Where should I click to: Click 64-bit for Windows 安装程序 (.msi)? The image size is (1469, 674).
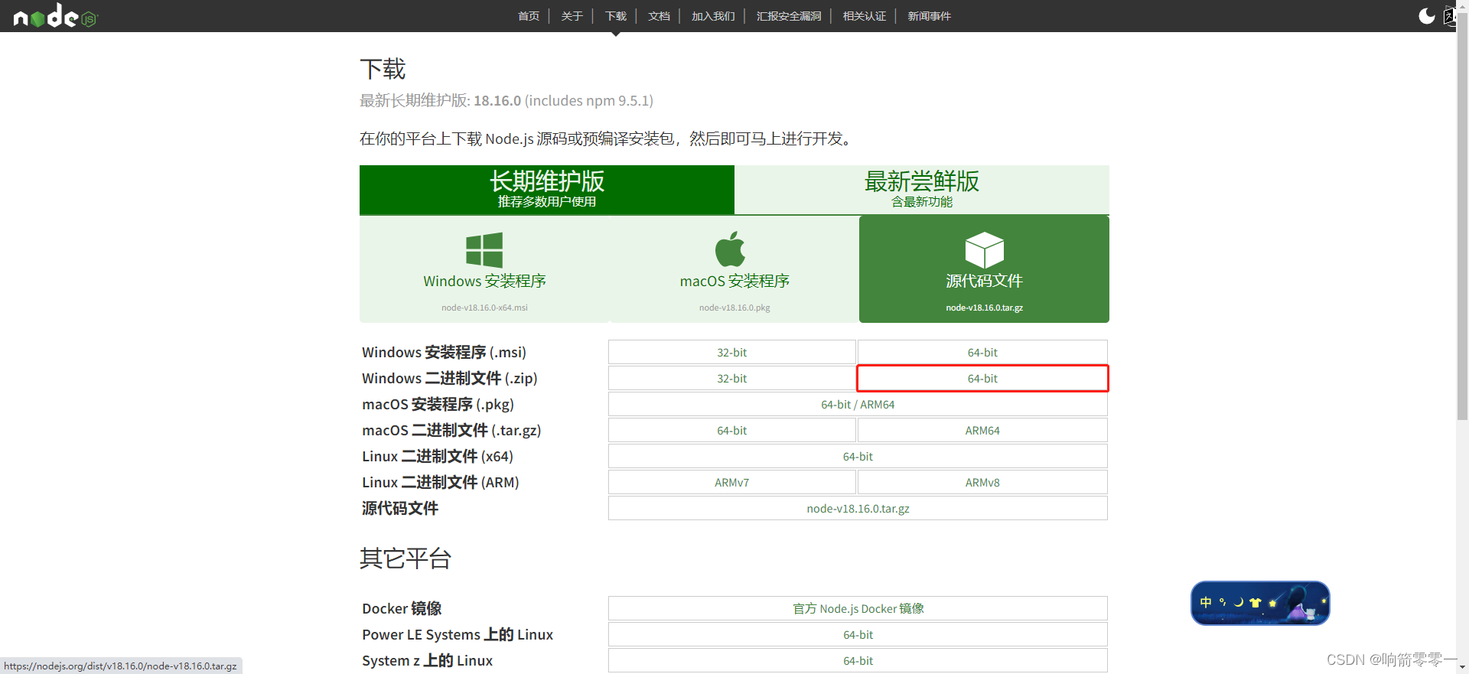(982, 353)
